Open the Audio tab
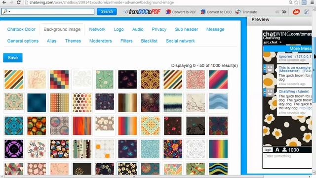 138,29
